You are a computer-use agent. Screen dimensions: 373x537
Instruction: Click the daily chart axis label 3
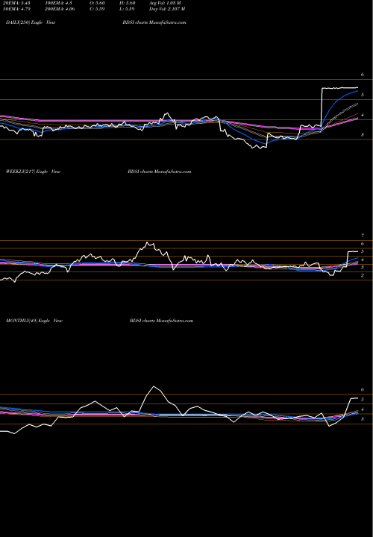click(362, 135)
